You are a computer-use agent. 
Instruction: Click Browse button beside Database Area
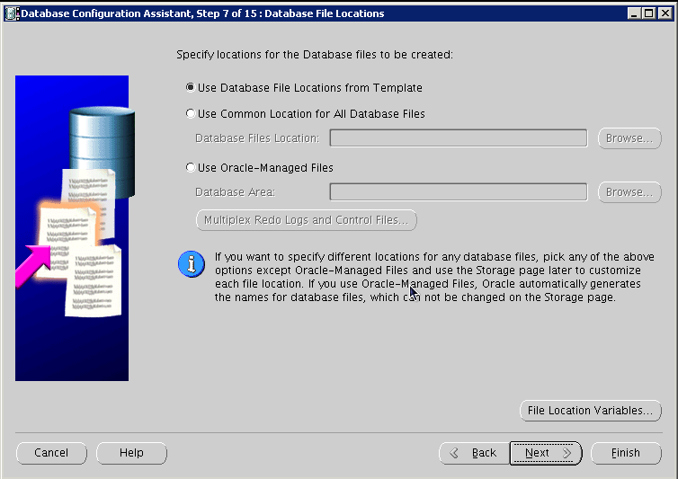tap(629, 192)
